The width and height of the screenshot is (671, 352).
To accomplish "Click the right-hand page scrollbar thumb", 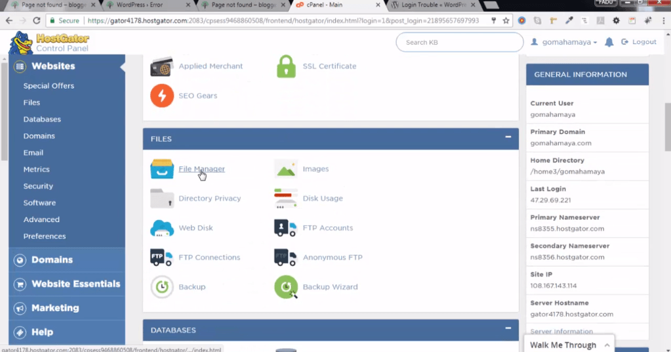I will coord(668,127).
